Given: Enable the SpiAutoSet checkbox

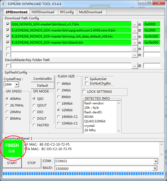Looking at the screenshot, I should 87,79.
